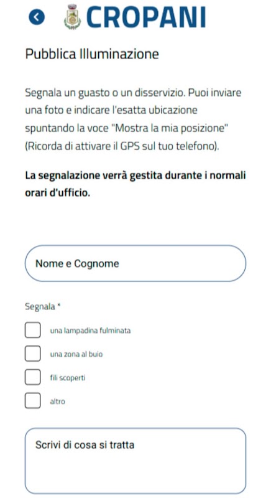Click the 'fili scoperti' label text
This screenshot has height=498, width=271.
tap(68, 378)
